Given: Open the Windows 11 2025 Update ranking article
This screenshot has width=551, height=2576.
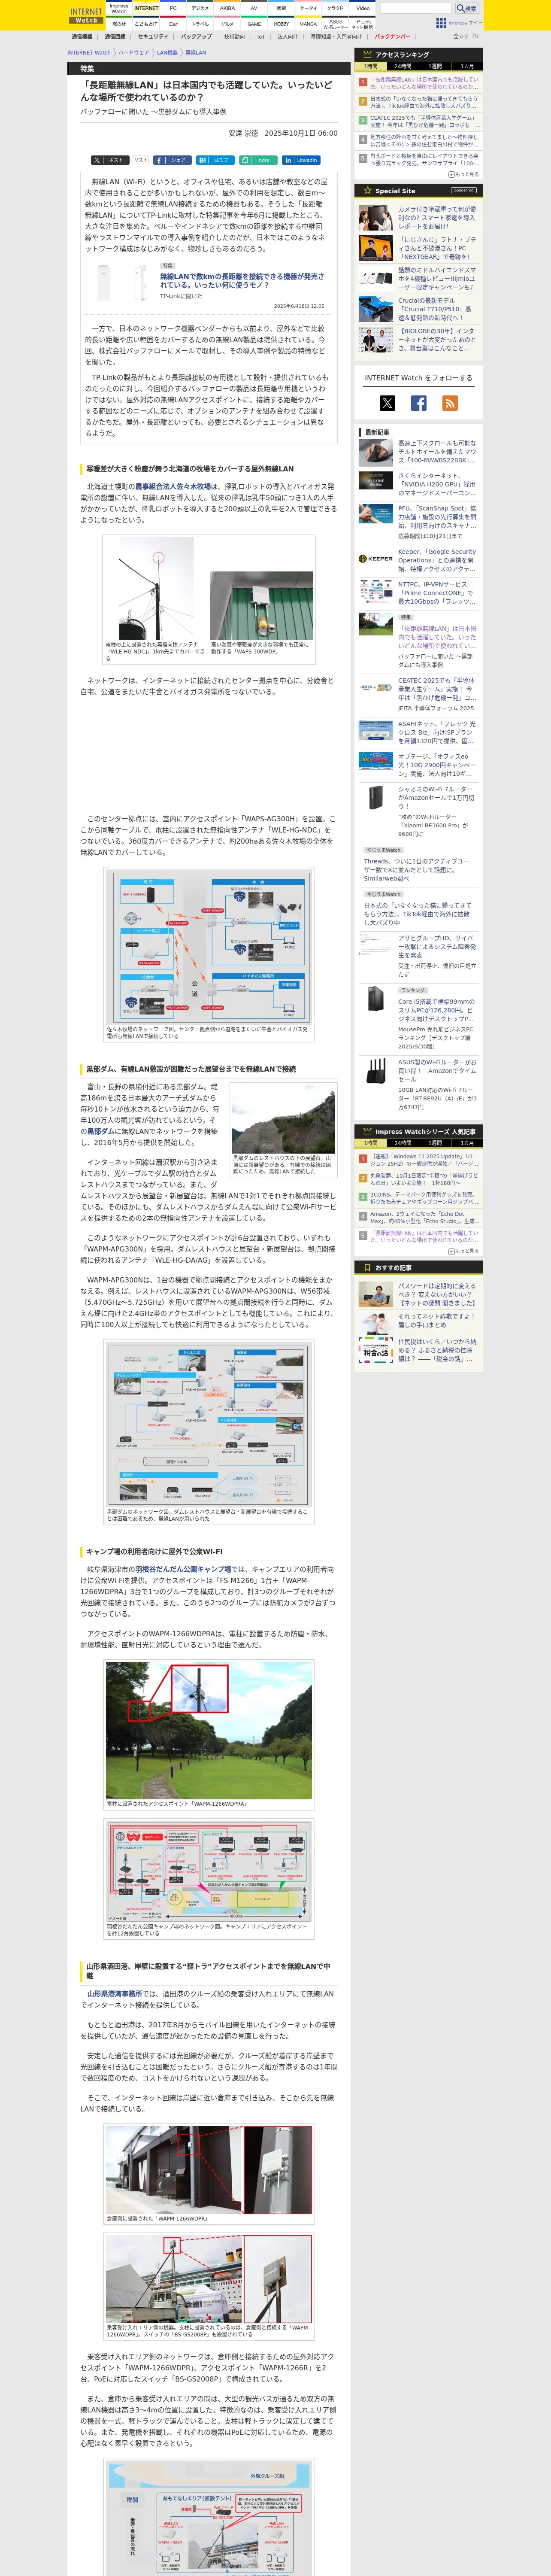Looking at the screenshot, I should 424,1160.
